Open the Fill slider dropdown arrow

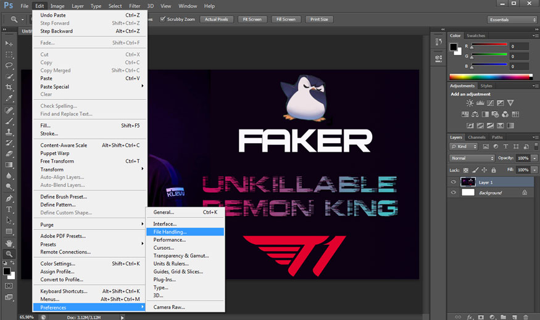pos(534,170)
